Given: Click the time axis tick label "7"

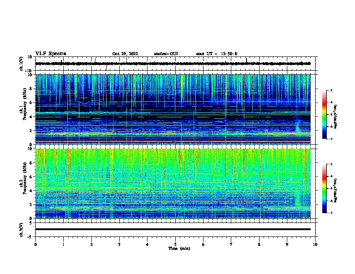Looking at the screenshot, I should click(x=231, y=244).
